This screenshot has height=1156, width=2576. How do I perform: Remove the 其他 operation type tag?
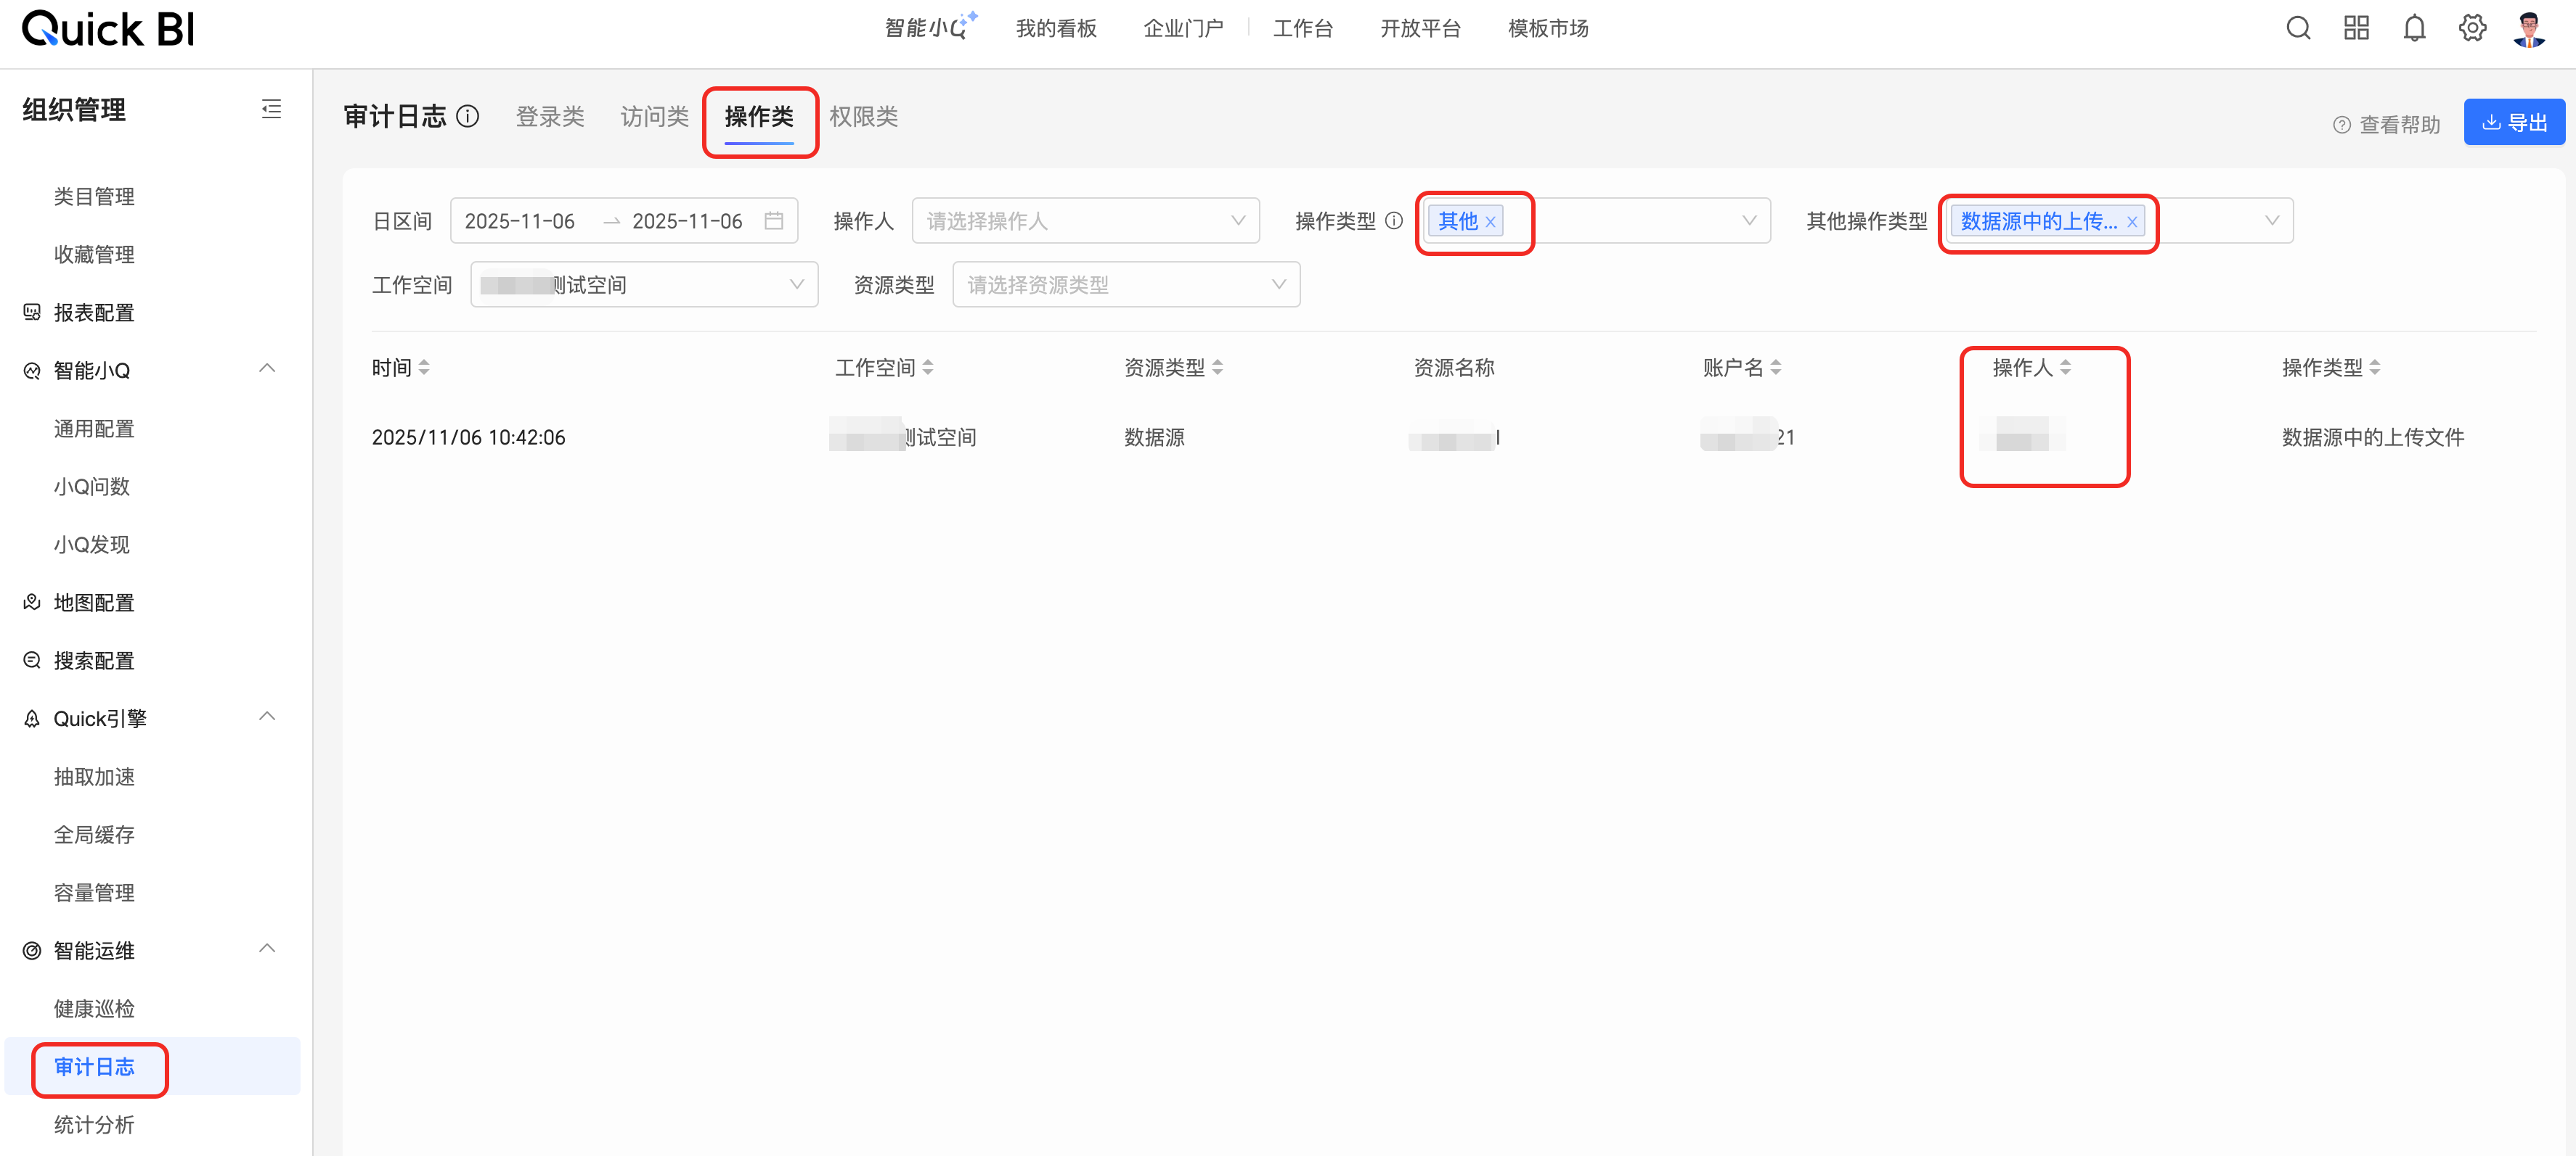1490,222
